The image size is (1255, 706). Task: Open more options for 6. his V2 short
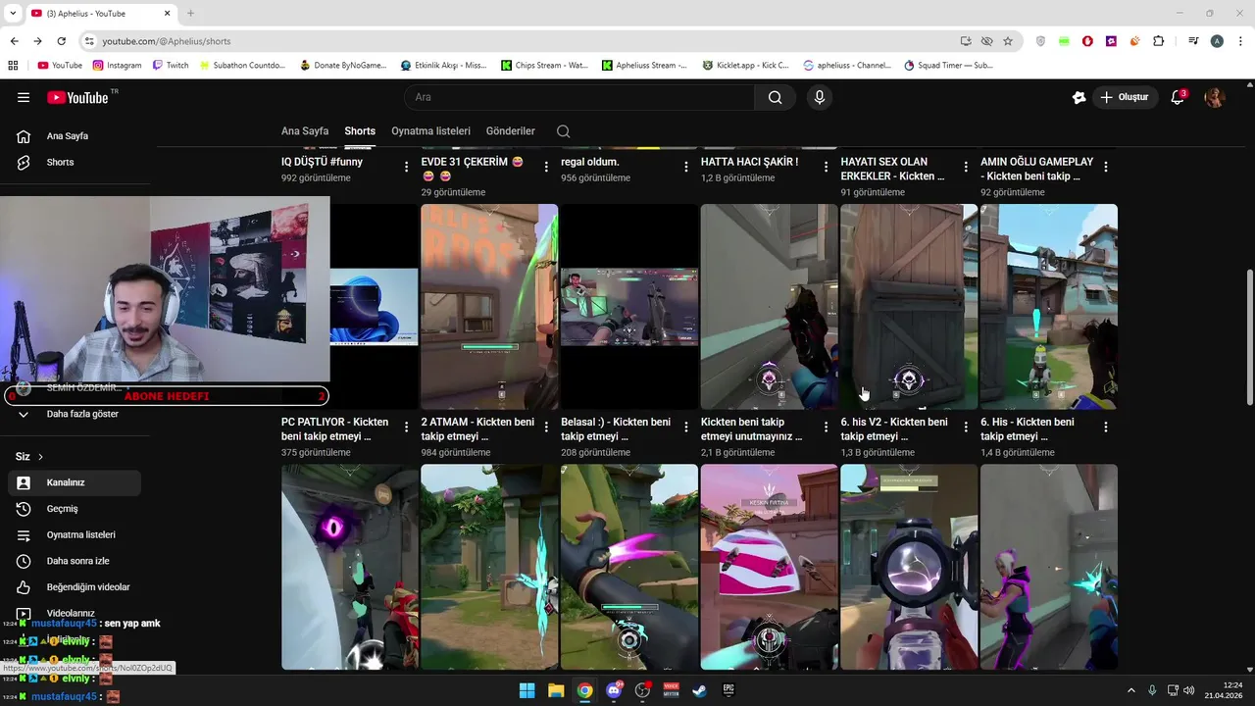coord(966,428)
